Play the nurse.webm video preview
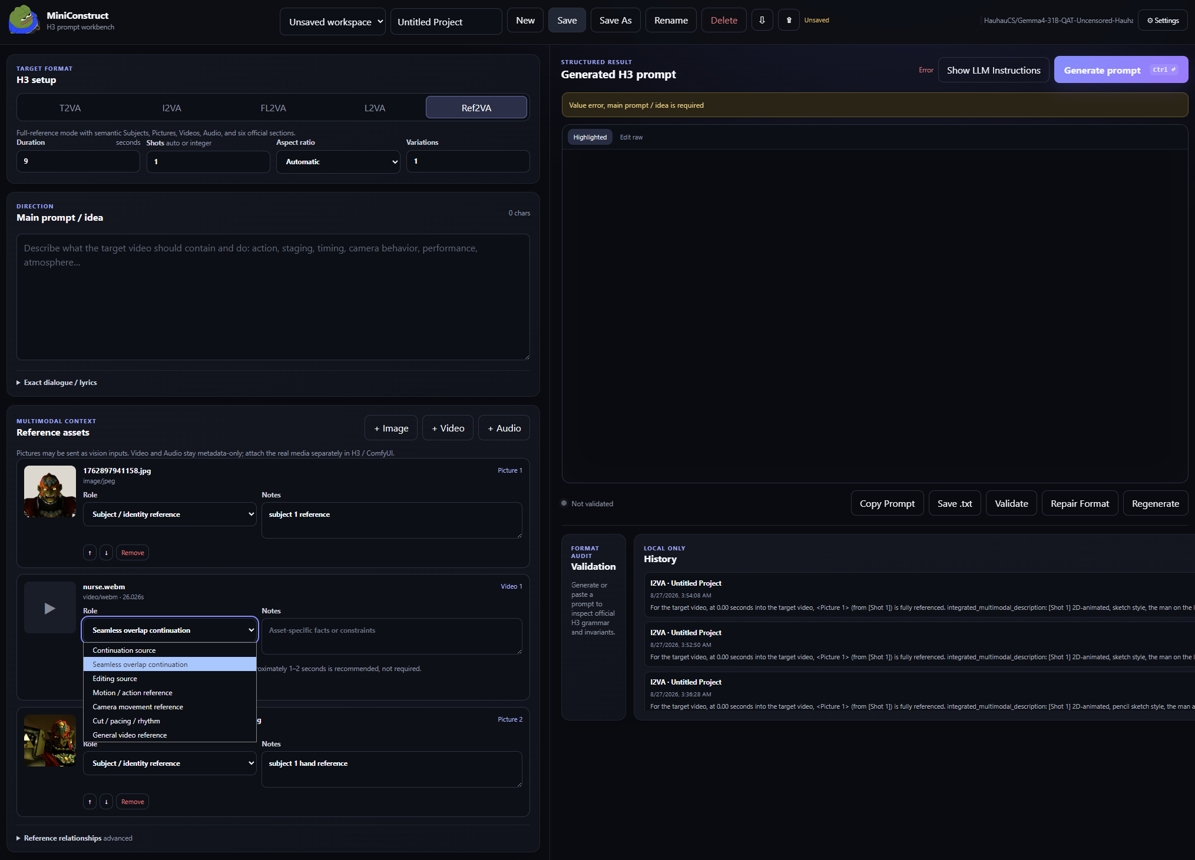The width and height of the screenshot is (1195, 860). click(50, 608)
